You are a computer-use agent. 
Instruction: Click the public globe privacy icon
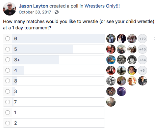[57, 12]
